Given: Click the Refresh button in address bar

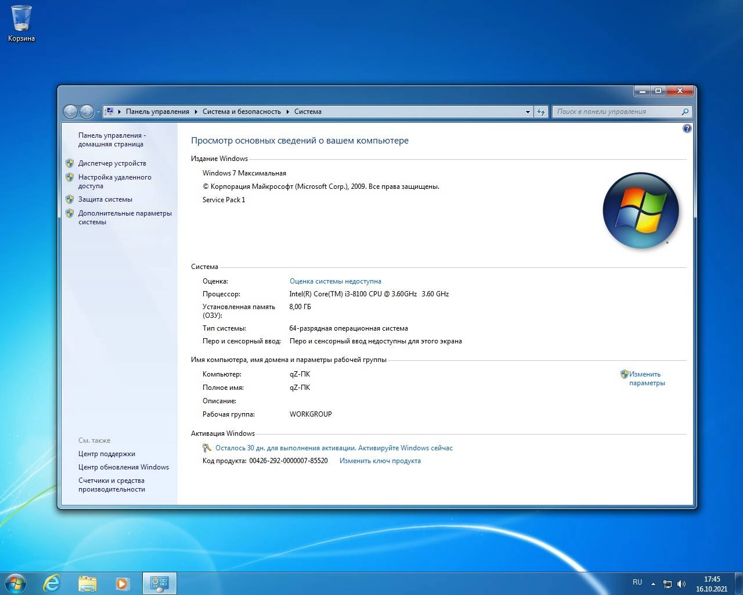Looking at the screenshot, I should (541, 112).
